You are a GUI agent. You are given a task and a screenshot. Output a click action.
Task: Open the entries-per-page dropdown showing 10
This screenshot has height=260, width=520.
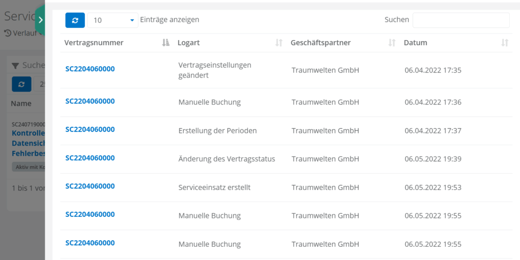coord(113,20)
